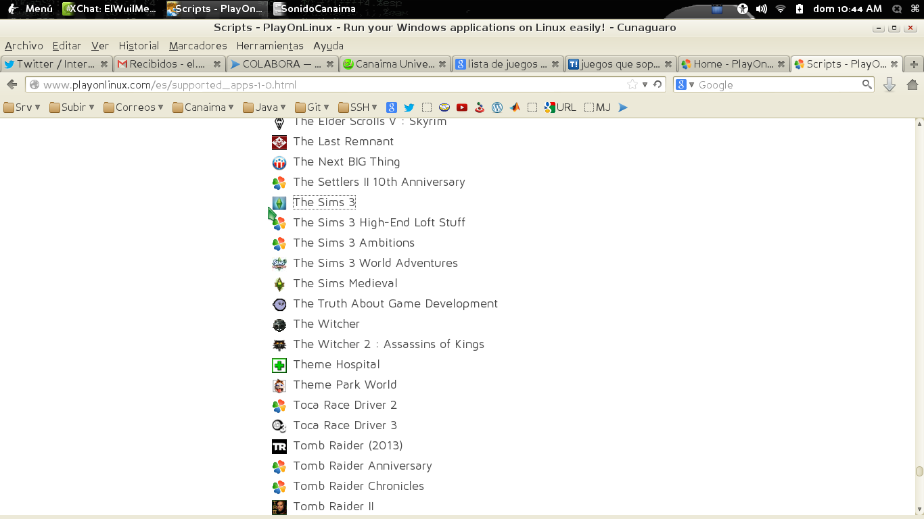Expand the Correos bookmarks folder
Image resolution: width=924 pixels, height=519 pixels.
pyautogui.click(x=134, y=107)
